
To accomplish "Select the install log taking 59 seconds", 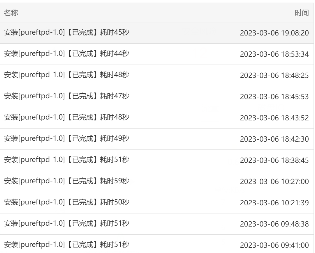I will (x=157, y=182).
